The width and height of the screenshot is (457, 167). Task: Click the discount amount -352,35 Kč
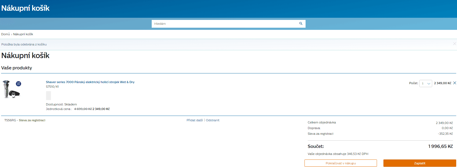445,134
